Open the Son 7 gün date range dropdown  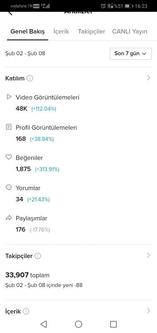coord(130,54)
